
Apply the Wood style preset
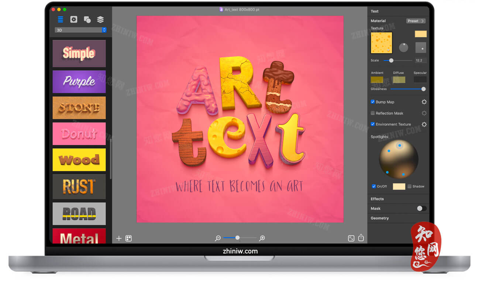[79, 160]
